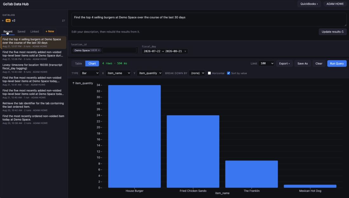The height and width of the screenshot is (198, 349).
Task: Open the Y axis item_quantity dropdown
Action: [x=149, y=73]
